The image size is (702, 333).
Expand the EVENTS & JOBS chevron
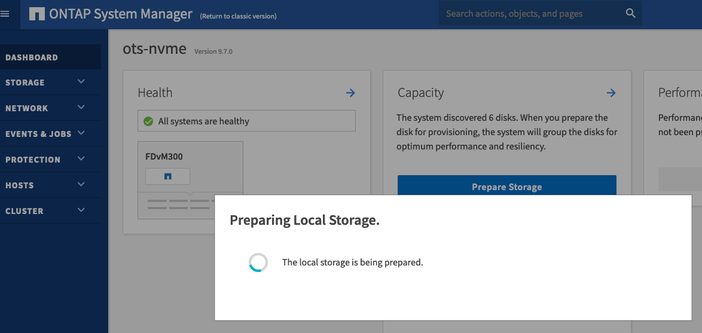tap(81, 133)
